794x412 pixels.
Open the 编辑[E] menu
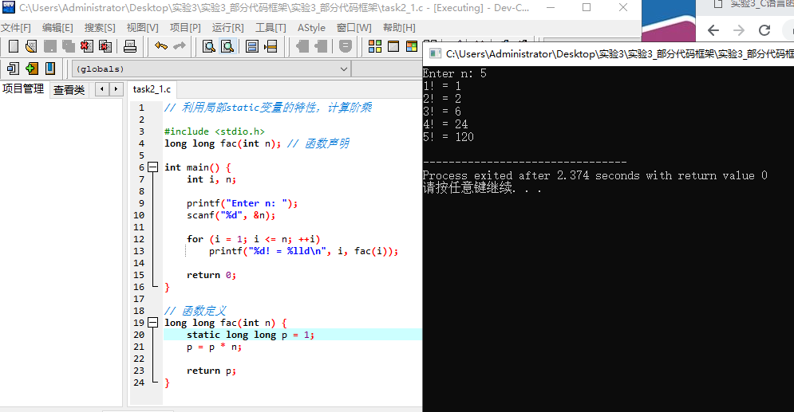pyautogui.click(x=57, y=28)
